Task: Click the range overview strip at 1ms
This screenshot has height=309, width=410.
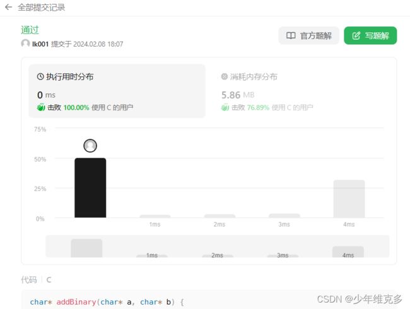Action: [x=152, y=256]
